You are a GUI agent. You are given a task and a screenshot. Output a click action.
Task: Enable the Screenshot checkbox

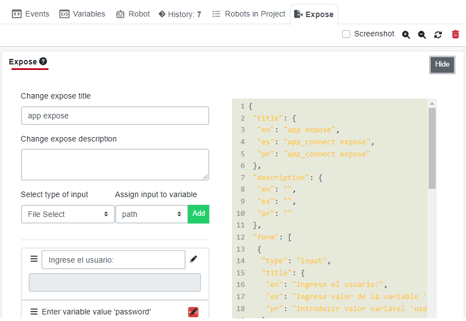point(346,34)
